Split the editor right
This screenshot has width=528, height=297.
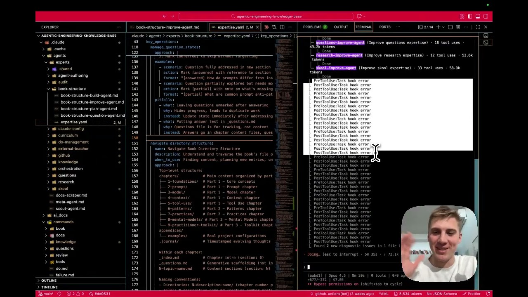tap(282, 27)
